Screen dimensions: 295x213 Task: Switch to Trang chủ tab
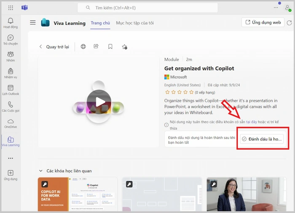pos(100,23)
